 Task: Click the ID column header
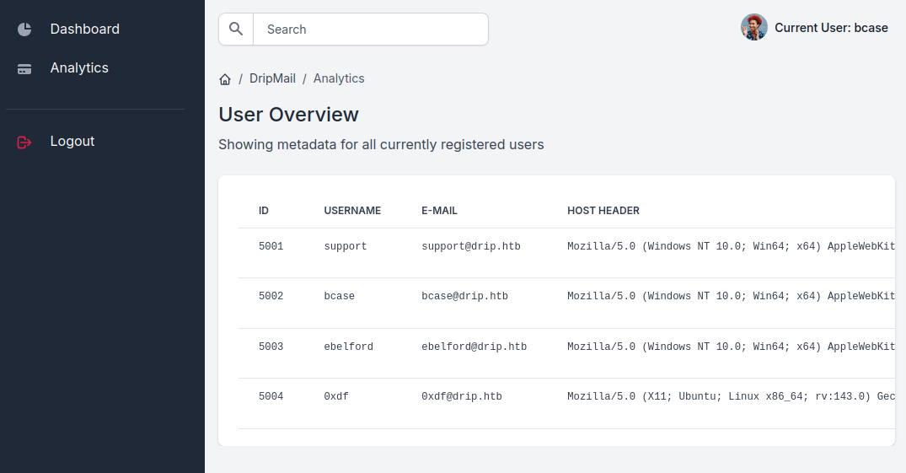coord(264,211)
